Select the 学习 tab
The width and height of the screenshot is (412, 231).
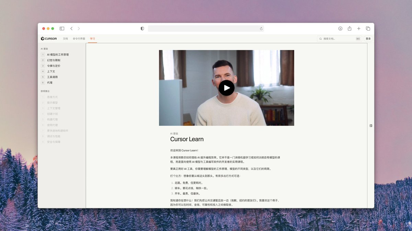pos(92,39)
